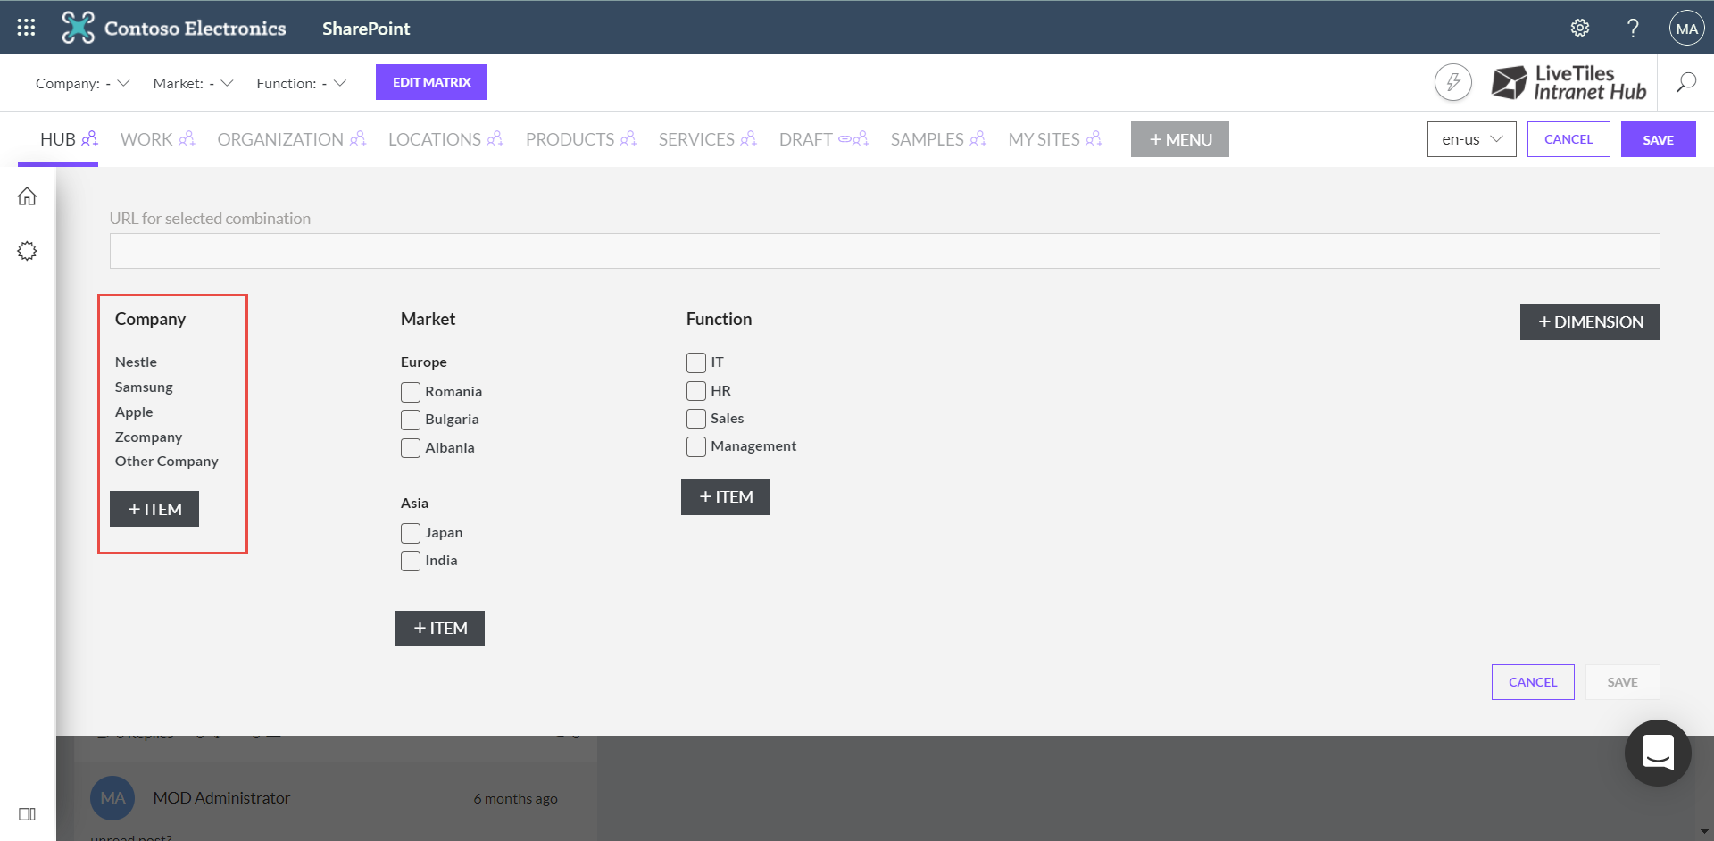Add item under Function column
This screenshot has height=841, width=1714.
click(726, 497)
